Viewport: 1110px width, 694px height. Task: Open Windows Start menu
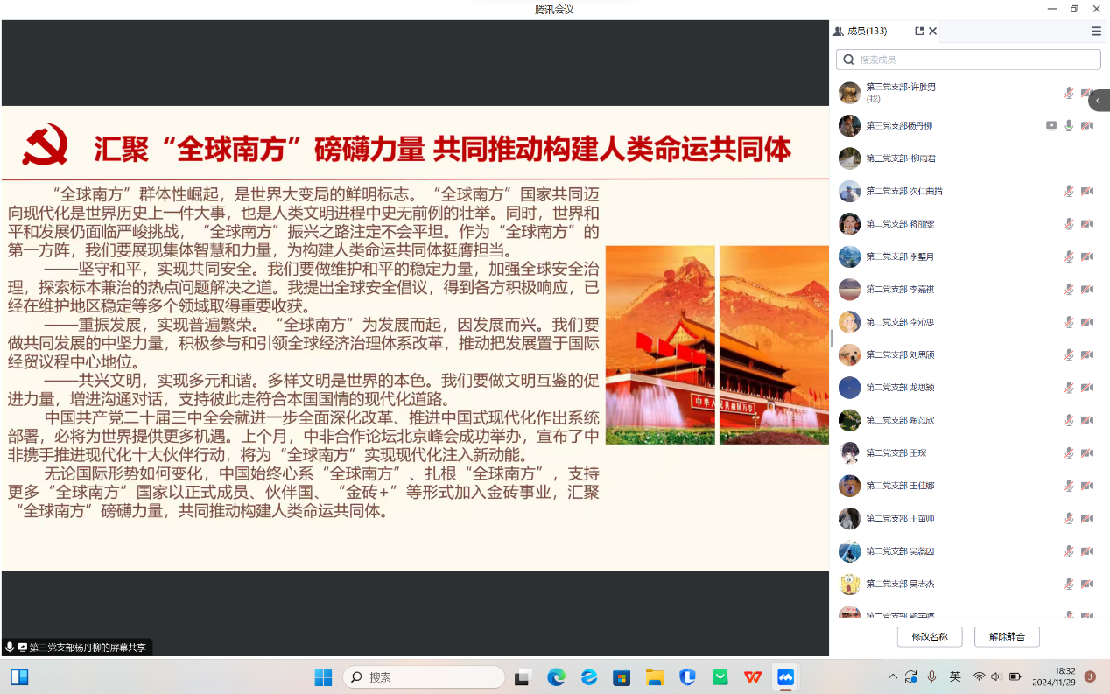click(323, 677)
